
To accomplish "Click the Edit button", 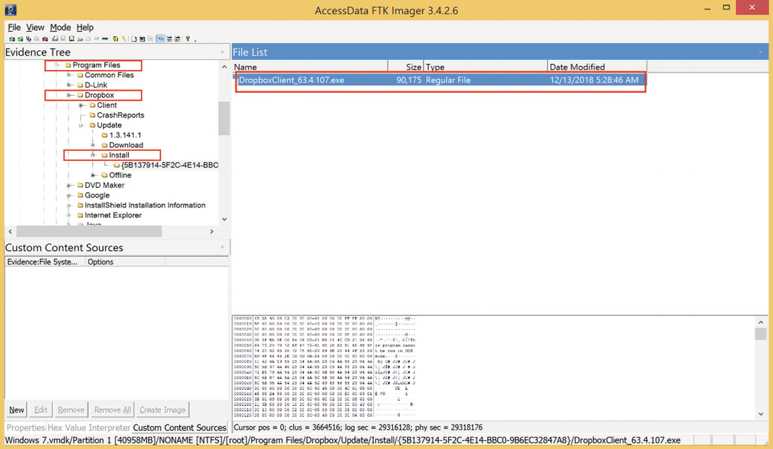I will click(41, 410).
